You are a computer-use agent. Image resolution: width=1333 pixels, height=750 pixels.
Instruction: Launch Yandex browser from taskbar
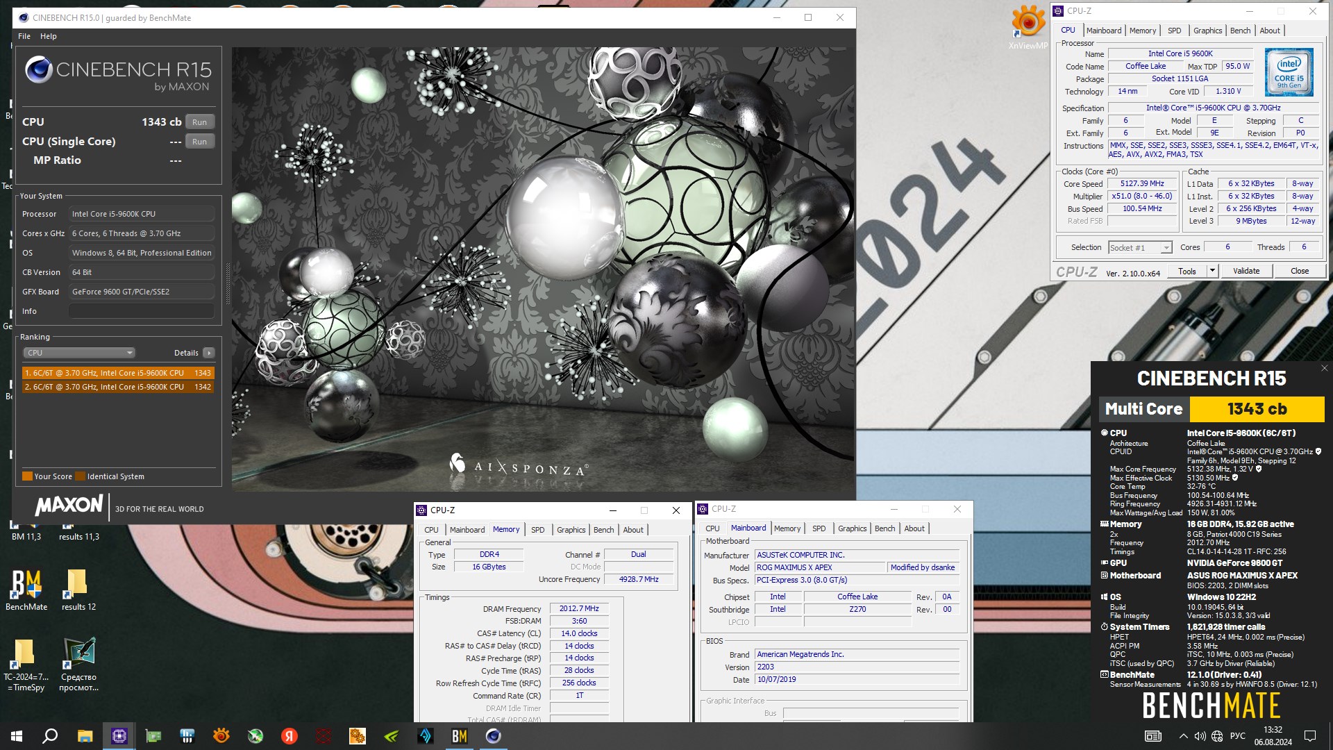pos(289,736)
